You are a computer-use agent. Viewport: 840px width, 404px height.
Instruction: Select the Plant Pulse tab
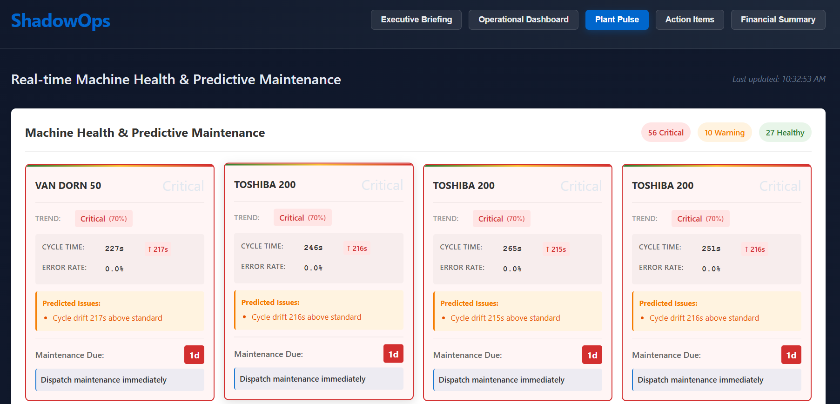617,20
